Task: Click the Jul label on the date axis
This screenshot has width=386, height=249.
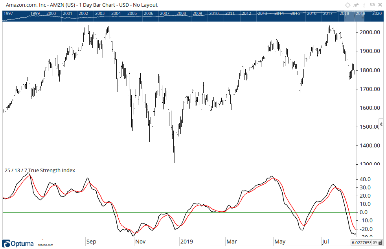Action: click(x=325, y=242)
